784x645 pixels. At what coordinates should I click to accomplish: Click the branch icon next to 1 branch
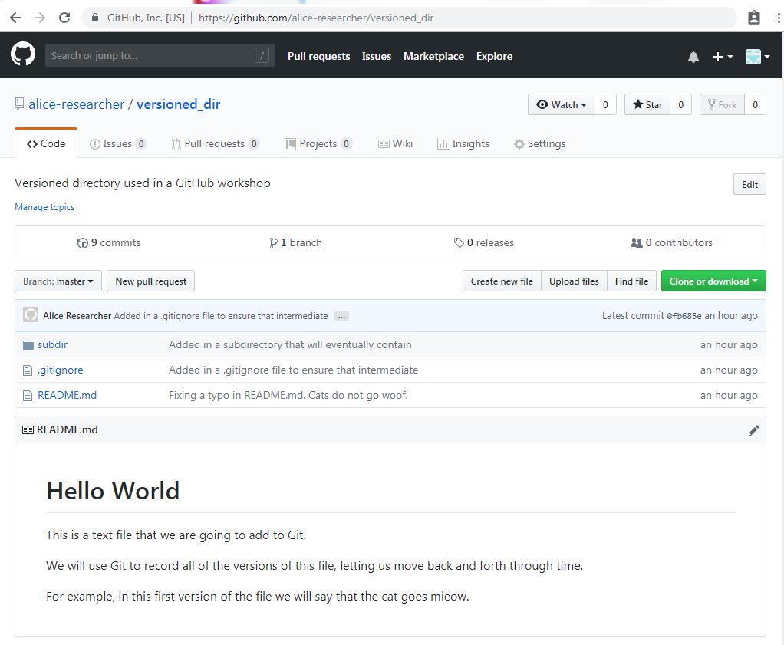274,242
